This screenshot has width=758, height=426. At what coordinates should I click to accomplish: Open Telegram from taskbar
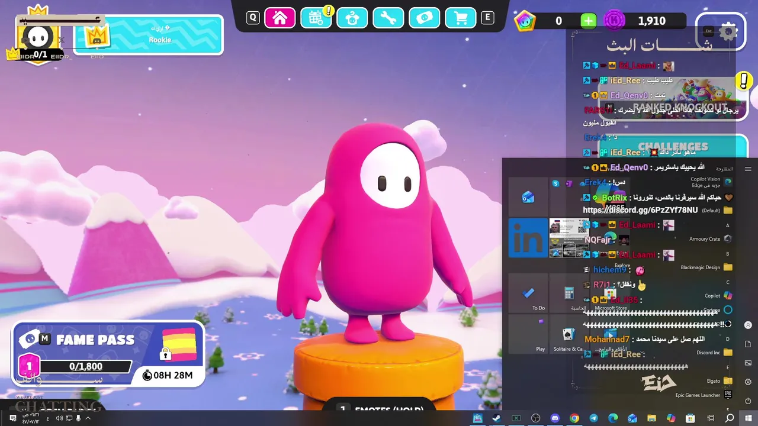(593, 418)
